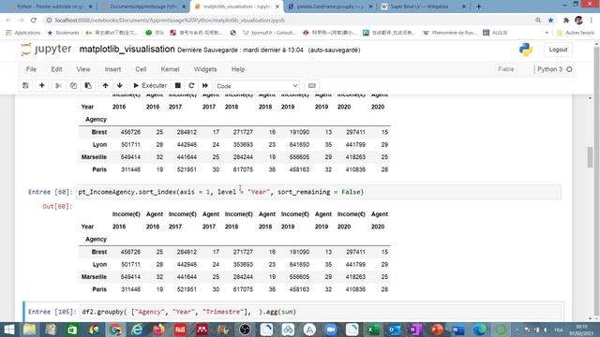
Task: Open the View menu
Action: pos(83,69)
